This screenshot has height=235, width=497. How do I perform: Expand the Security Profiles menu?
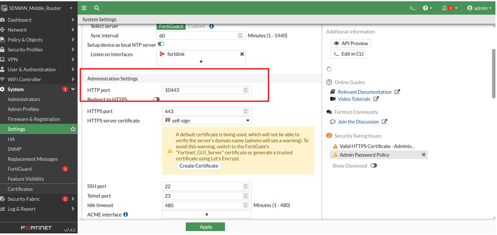click(39, 50)
